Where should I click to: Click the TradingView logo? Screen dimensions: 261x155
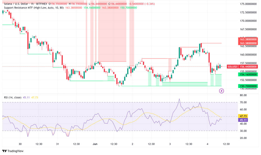coord(13,151)
